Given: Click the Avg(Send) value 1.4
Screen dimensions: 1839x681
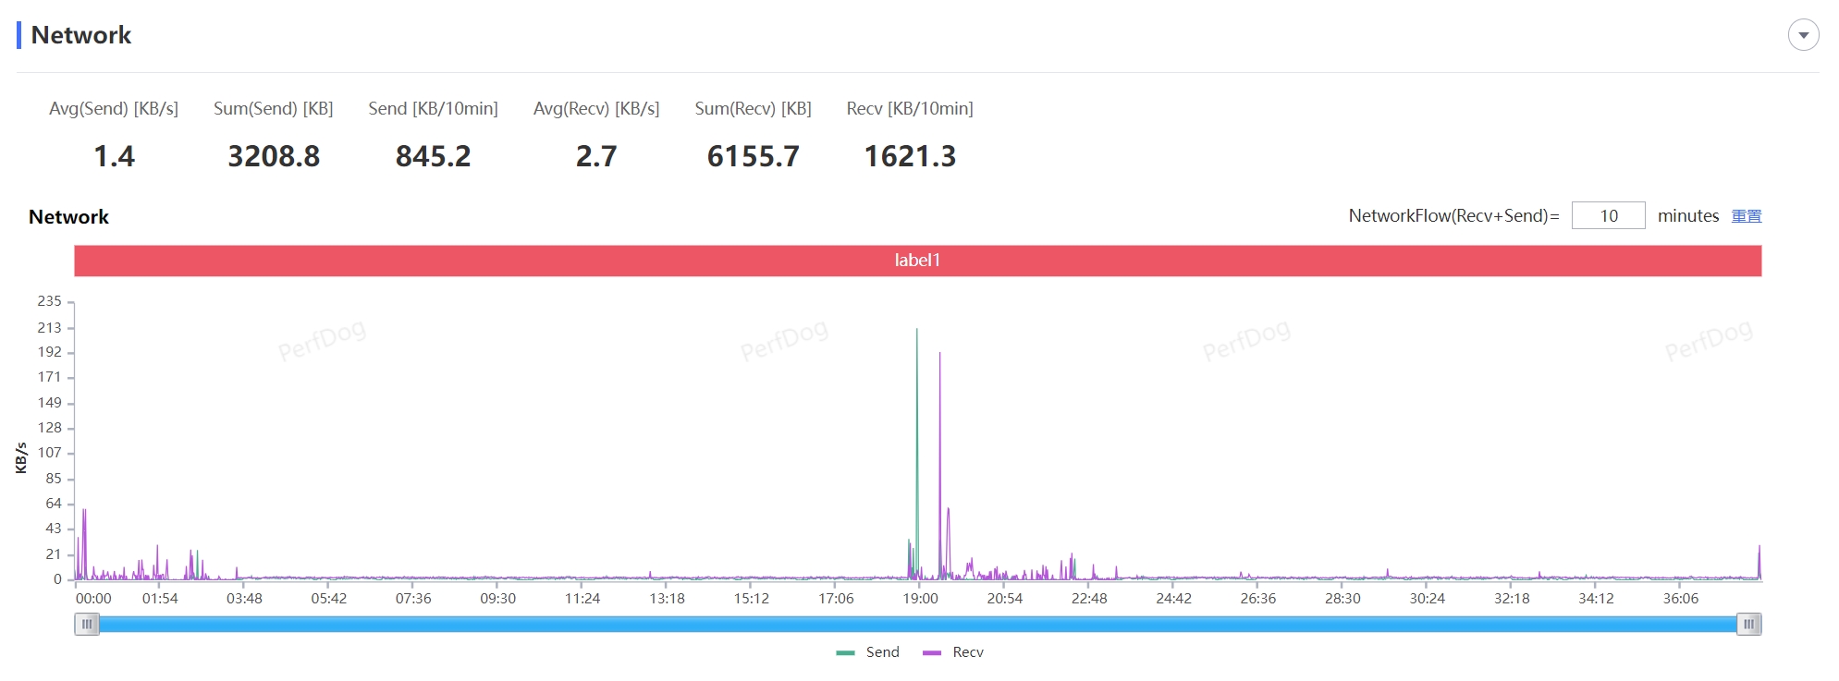Looking at the screenshot, I should [114, 156].
